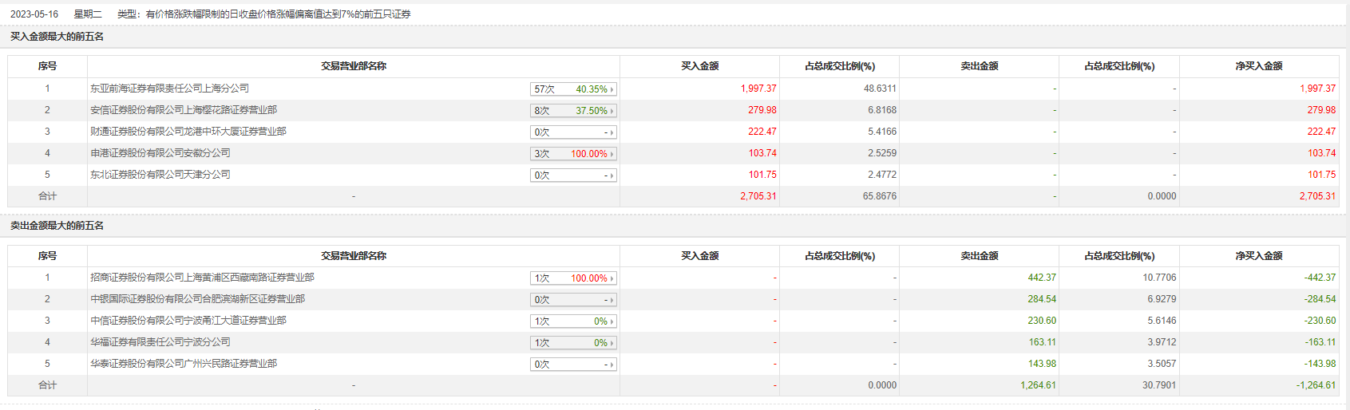1350x410 pixels.
Task: Open stats dropdown beside 财通证券 龙港中环大厦
Action: click(x=573, y=132)
